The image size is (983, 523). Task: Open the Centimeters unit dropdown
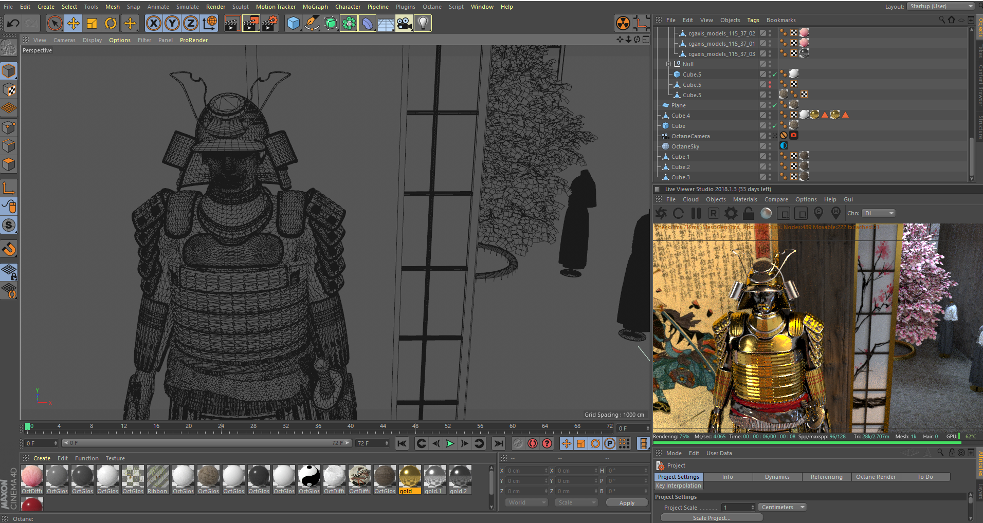(x=781, y=507)
